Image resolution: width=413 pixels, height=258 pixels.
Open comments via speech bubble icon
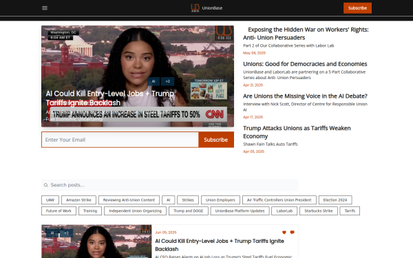292,233
